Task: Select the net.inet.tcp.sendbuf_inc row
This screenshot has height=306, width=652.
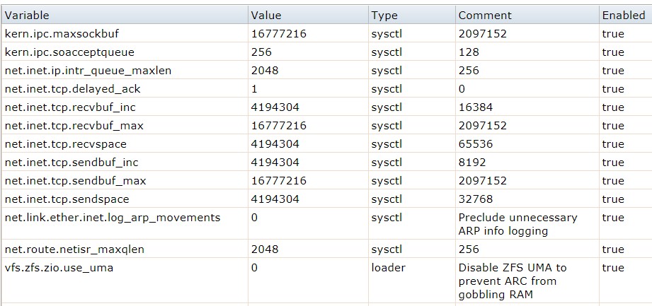Action: pyautogui.click(x=70, y=163)
